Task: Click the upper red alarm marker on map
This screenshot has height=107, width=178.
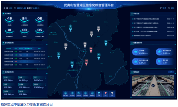Action: click(91, 50)
